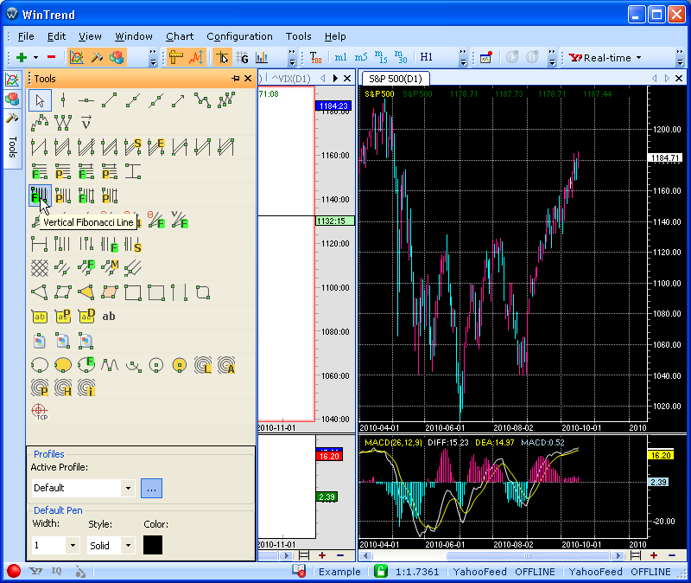Expand the Active Profile dropdown

point(128,488)
